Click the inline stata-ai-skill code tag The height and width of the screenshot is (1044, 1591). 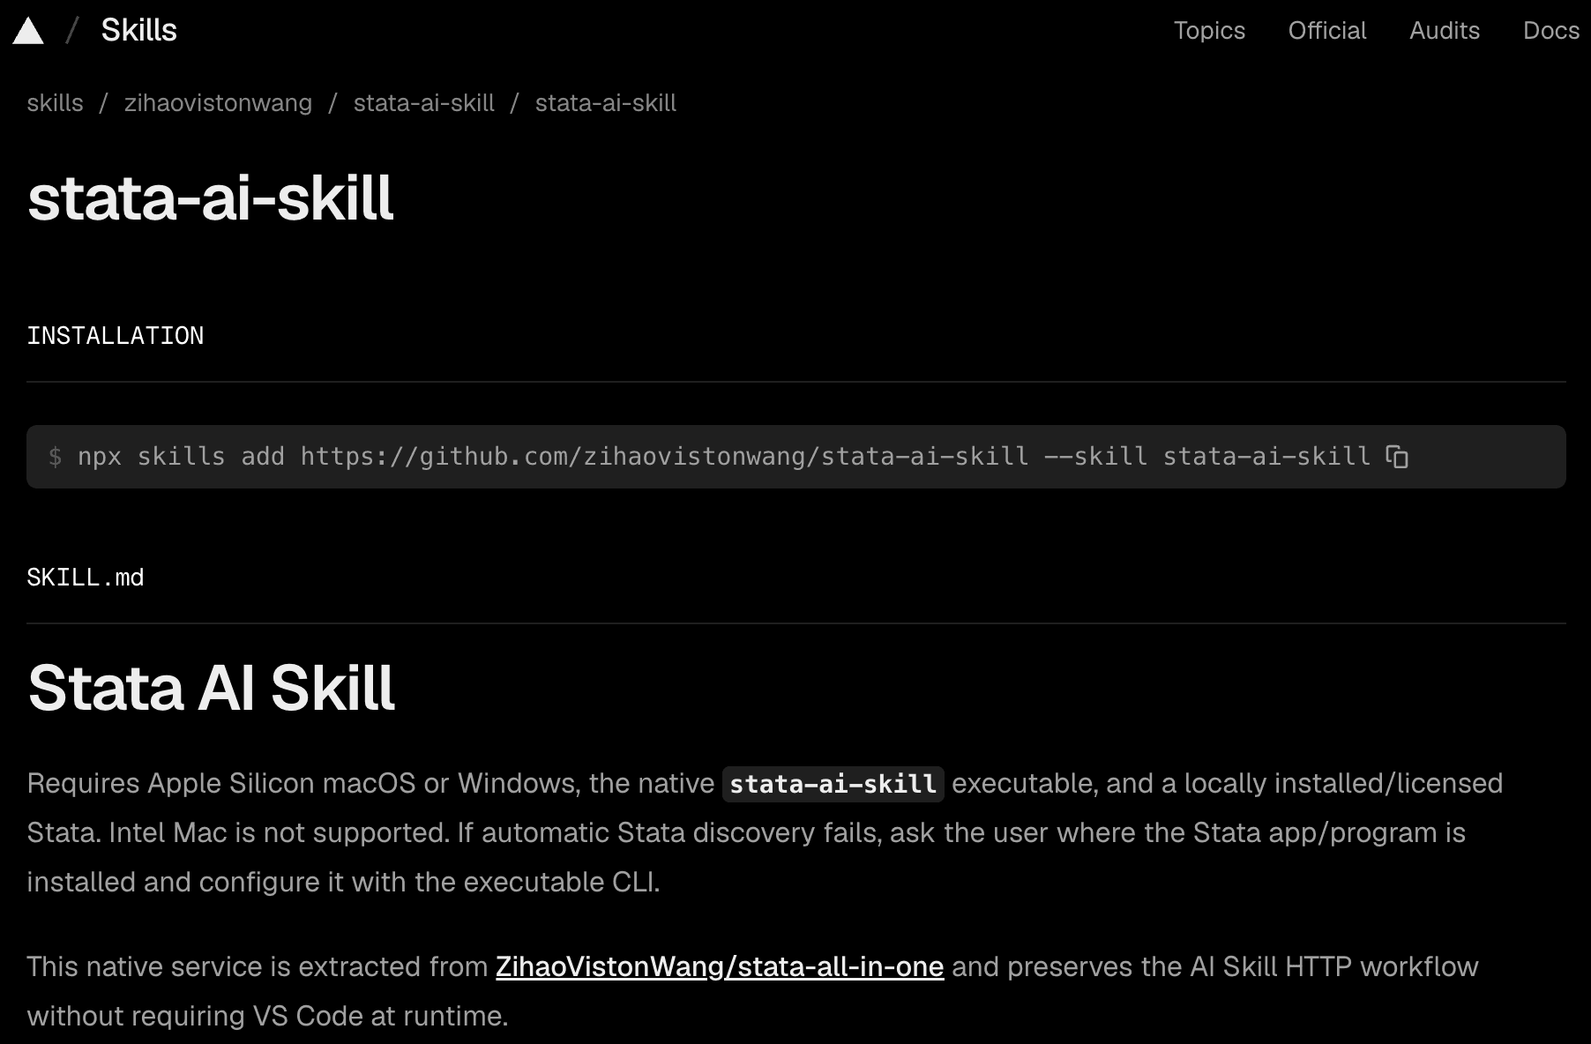833,784
